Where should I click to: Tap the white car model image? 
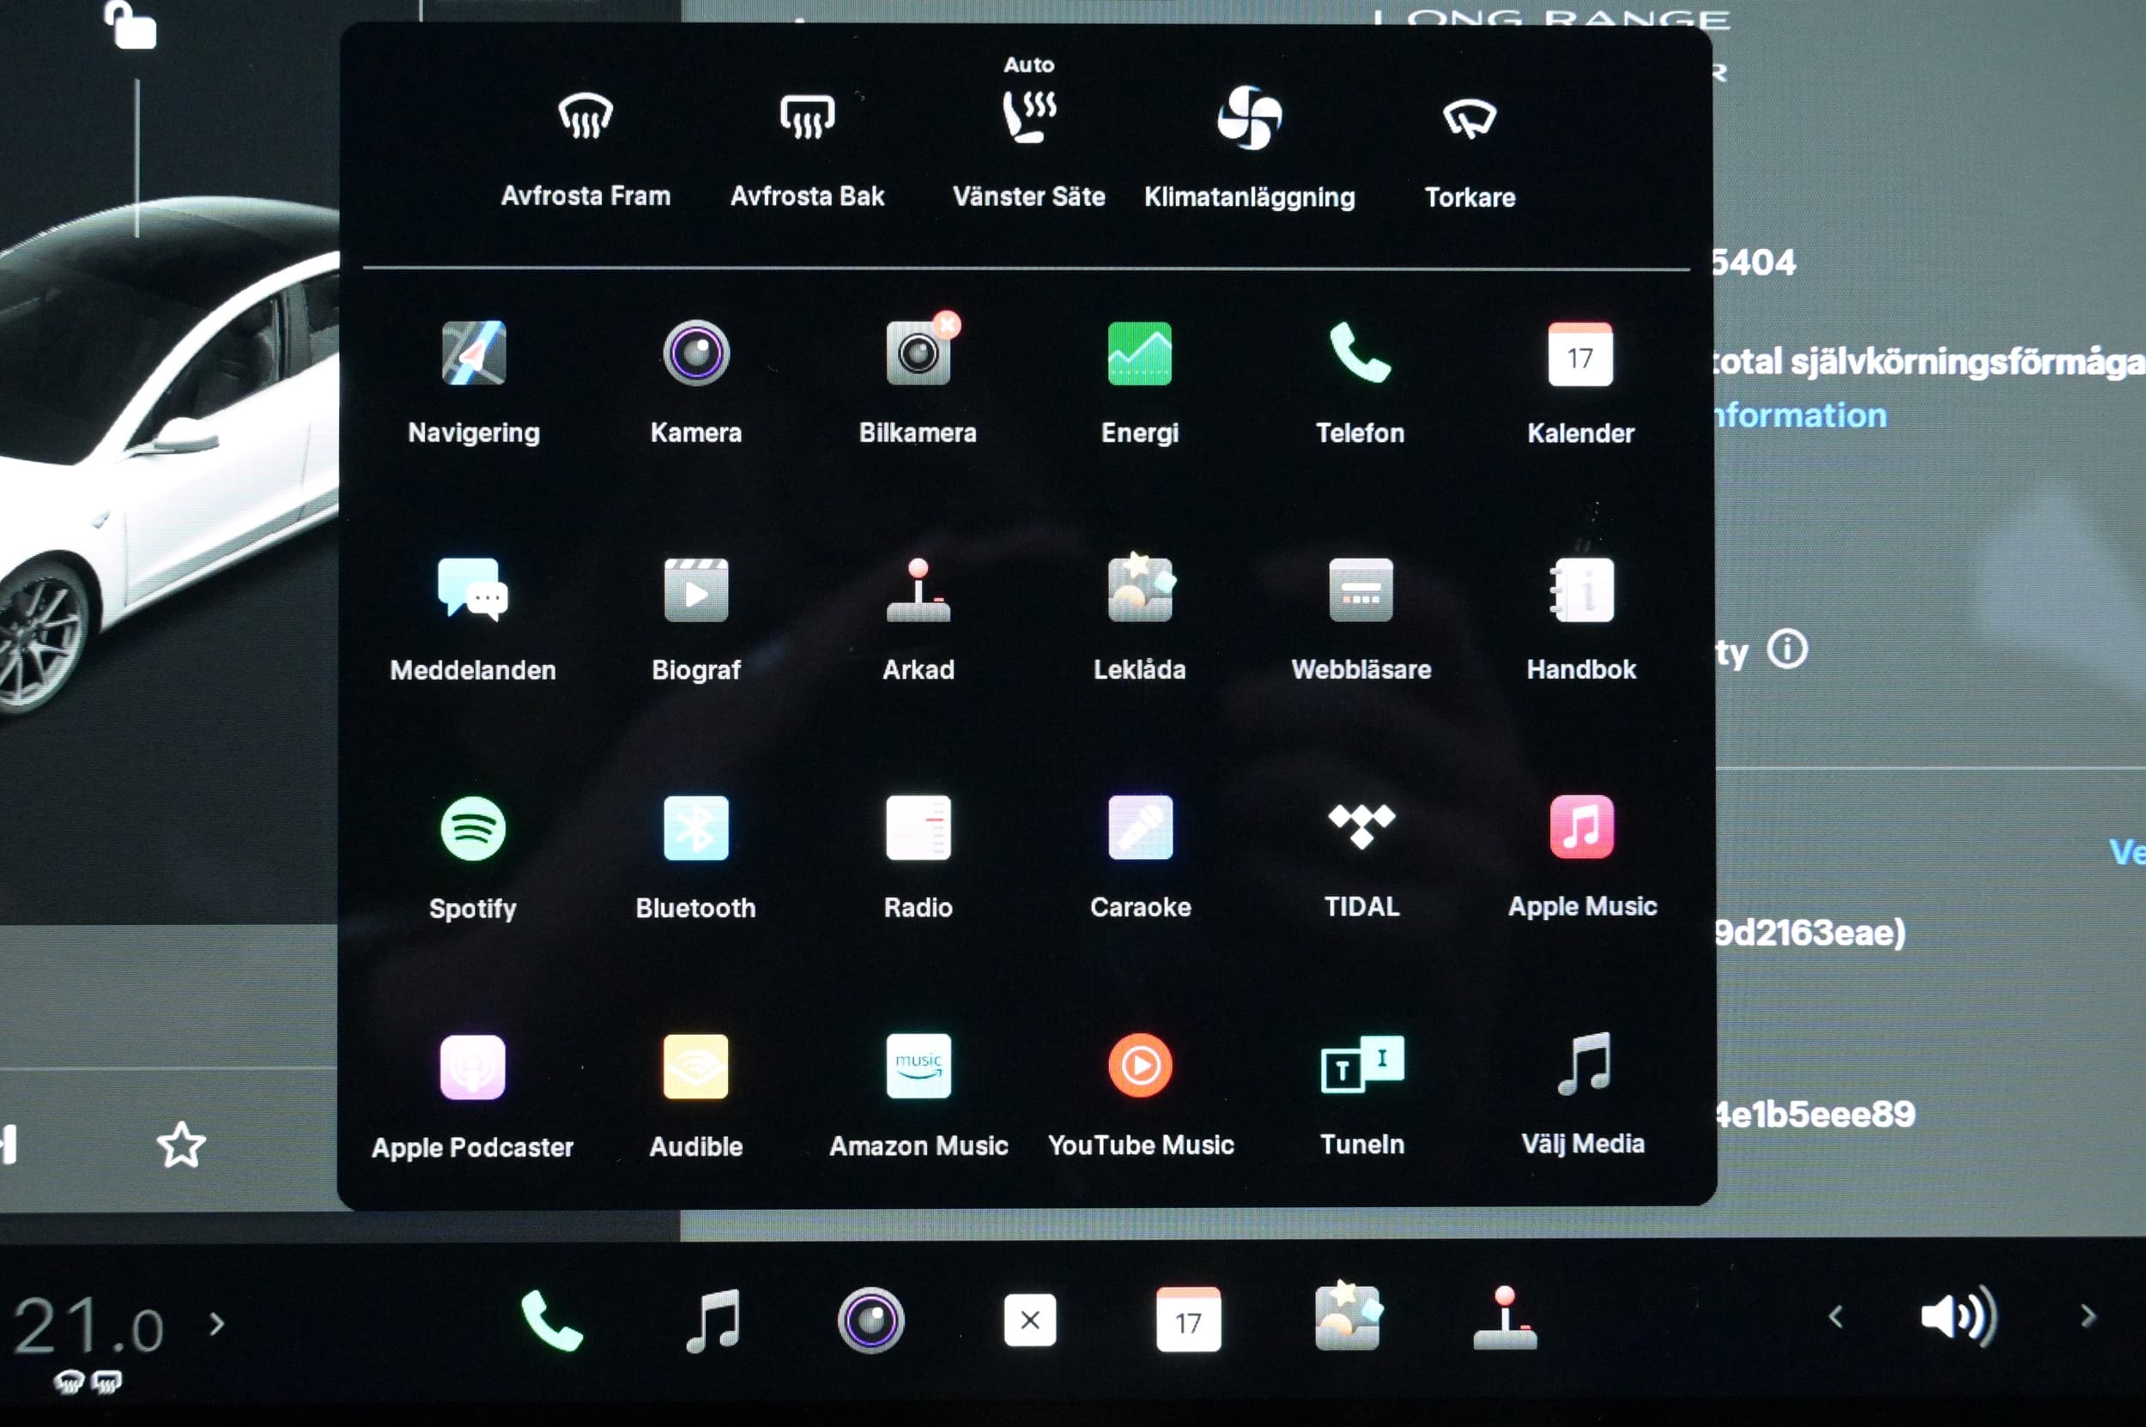click(x=168, y=455)
